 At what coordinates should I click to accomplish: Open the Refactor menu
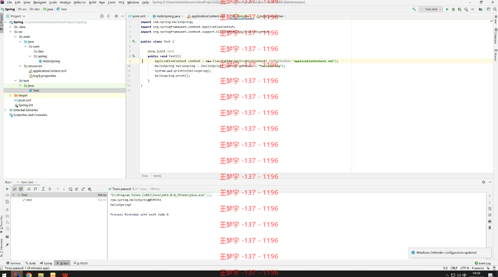80,2
